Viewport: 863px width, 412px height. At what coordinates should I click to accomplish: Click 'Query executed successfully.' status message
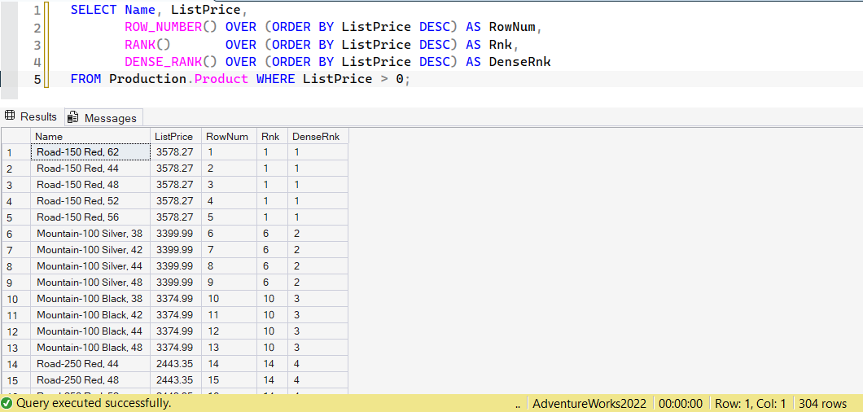point(94,403)
